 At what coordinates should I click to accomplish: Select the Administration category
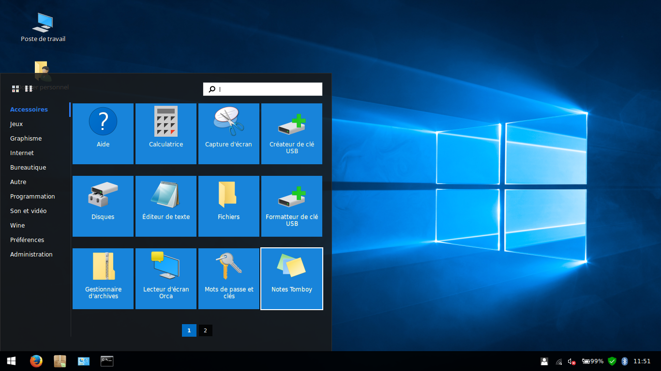point(31,254)
